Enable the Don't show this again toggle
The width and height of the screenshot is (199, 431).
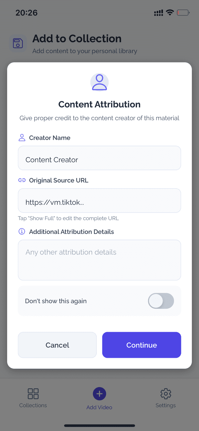(161, 301)
